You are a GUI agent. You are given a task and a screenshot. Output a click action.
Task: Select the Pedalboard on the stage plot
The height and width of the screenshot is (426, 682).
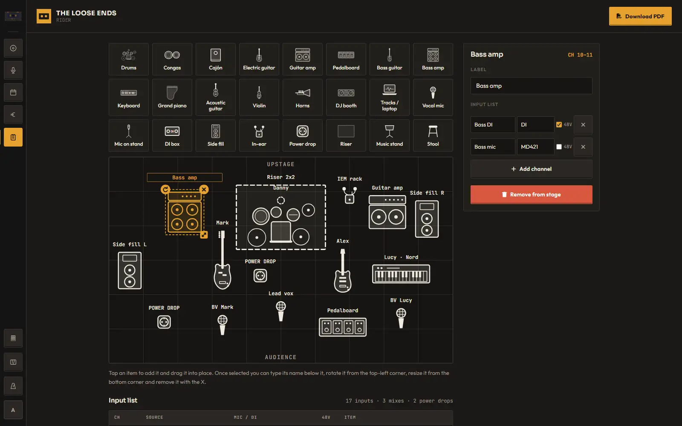tap(343, 327)
